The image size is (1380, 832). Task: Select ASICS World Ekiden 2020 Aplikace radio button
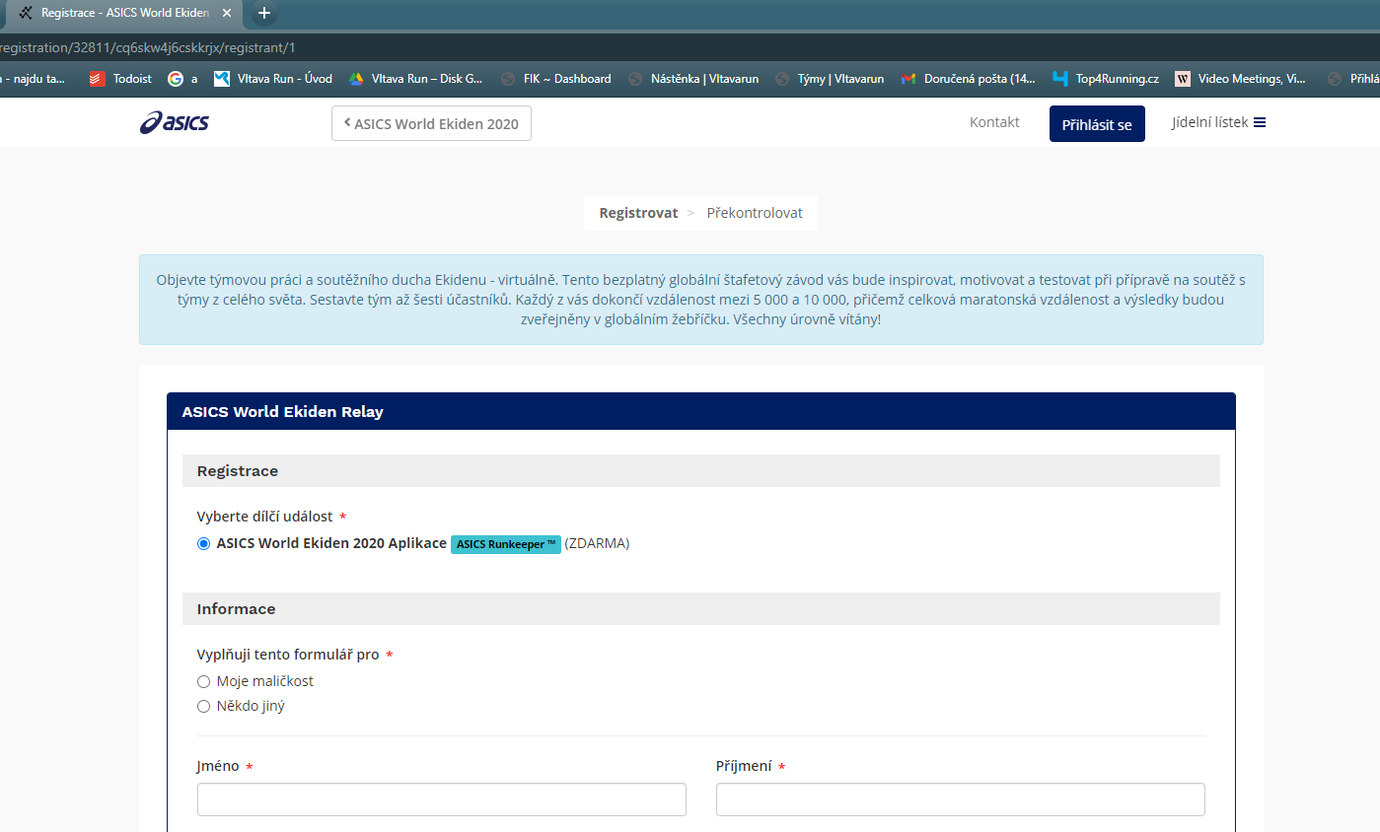click(x=204, y=543)
